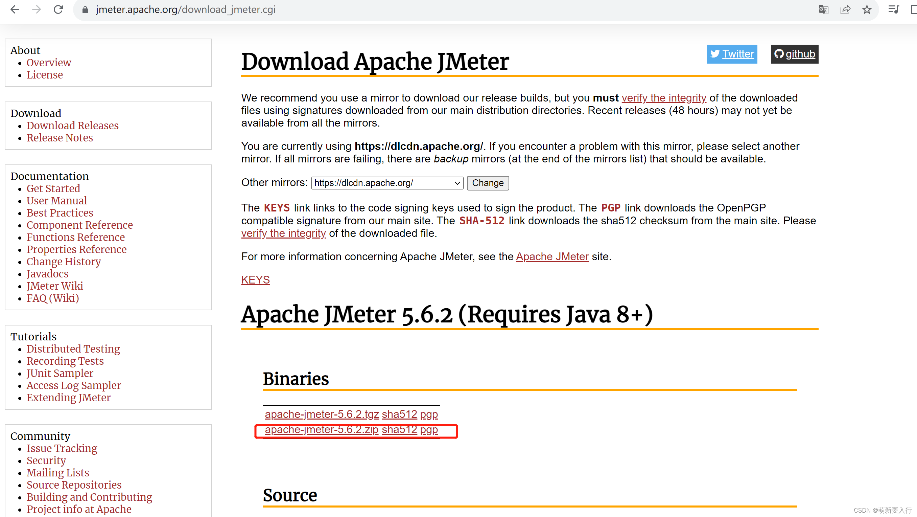This screenshot has width=917, height=517.
Task: Open Component Reference
Action: pyautogui.click(x=80, y=225)
